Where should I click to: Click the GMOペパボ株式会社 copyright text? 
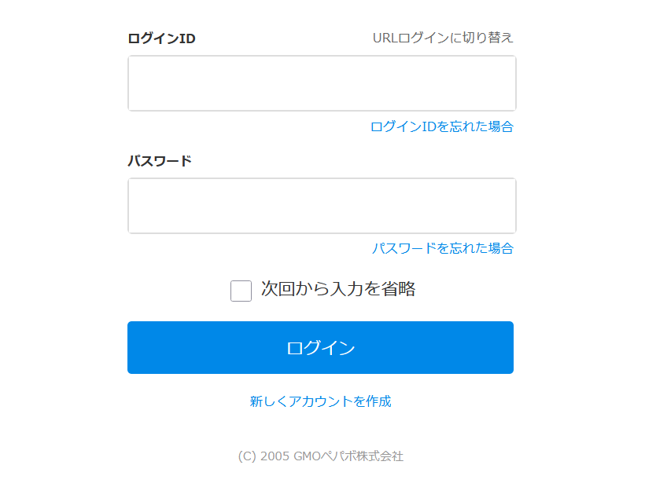pyautogui.click(x=321, y=456)
